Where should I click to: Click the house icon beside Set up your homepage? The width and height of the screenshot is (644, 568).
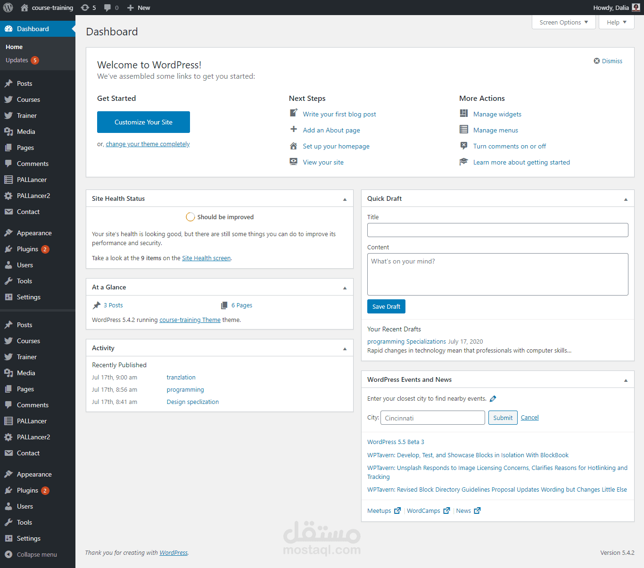293,146
